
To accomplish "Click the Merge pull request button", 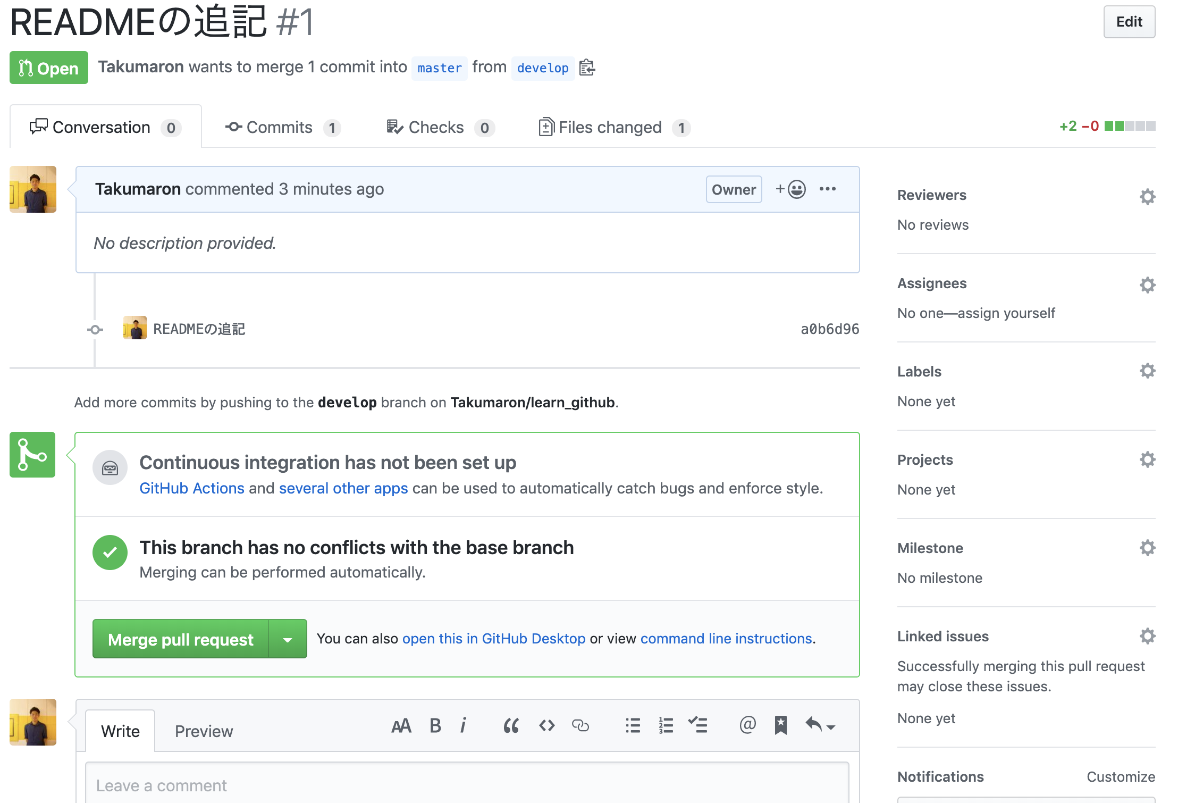I will (180, 639).
